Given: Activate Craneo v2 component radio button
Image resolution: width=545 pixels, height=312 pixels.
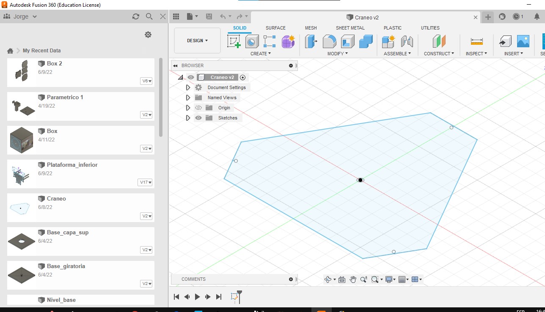Looking at the screenshot, I should pyautogui.click(x=242, y=77).
